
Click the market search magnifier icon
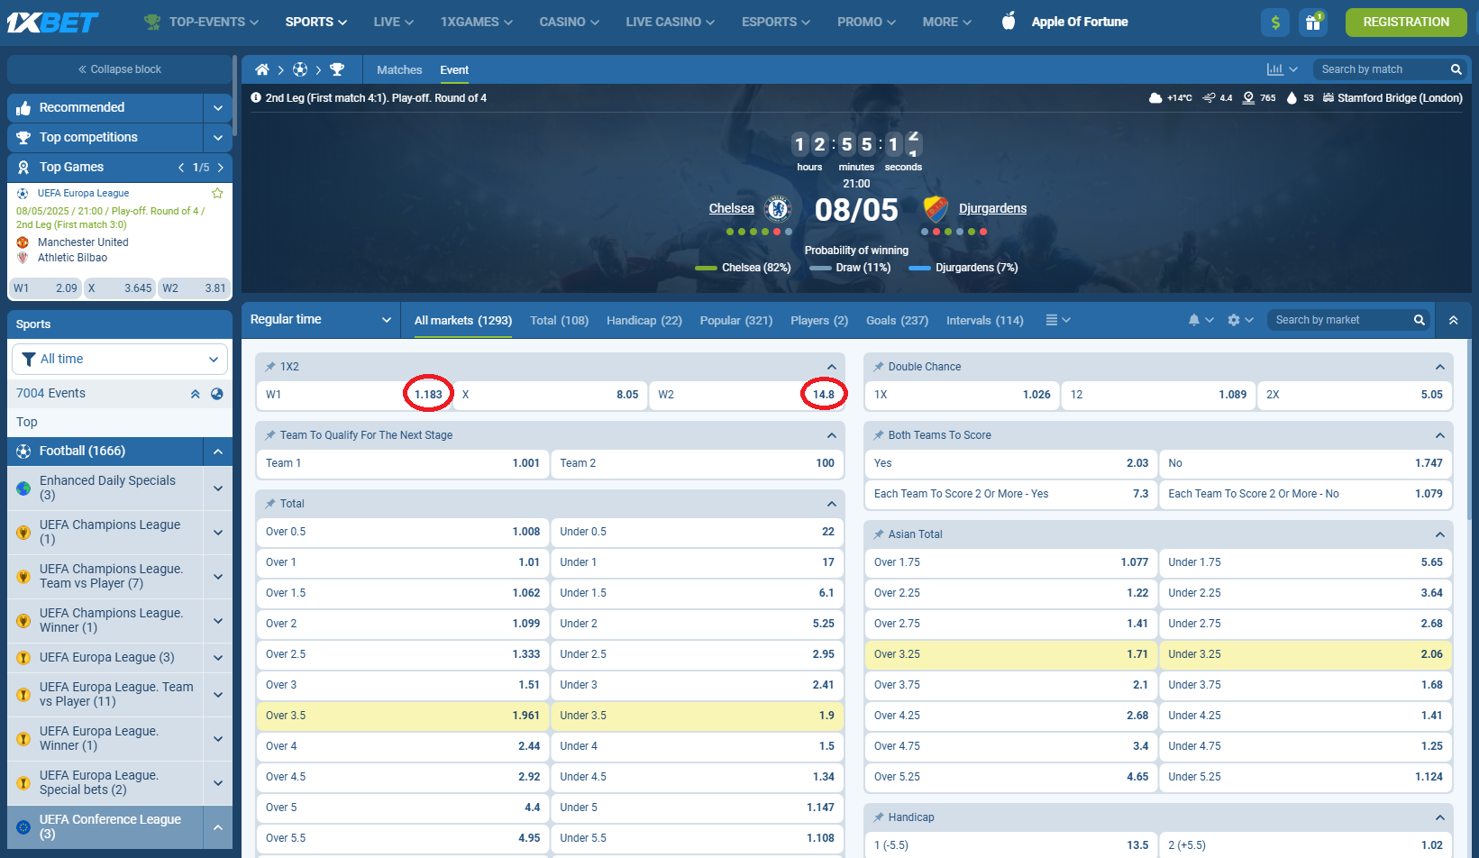pos(1420,320)
